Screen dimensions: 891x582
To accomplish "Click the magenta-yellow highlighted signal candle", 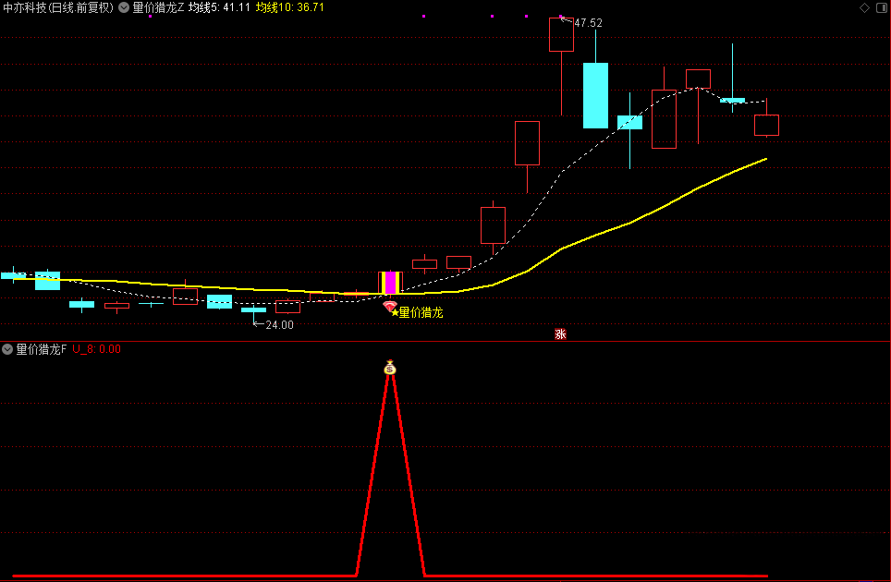I will pyautogui.click(x=390, y=283).
